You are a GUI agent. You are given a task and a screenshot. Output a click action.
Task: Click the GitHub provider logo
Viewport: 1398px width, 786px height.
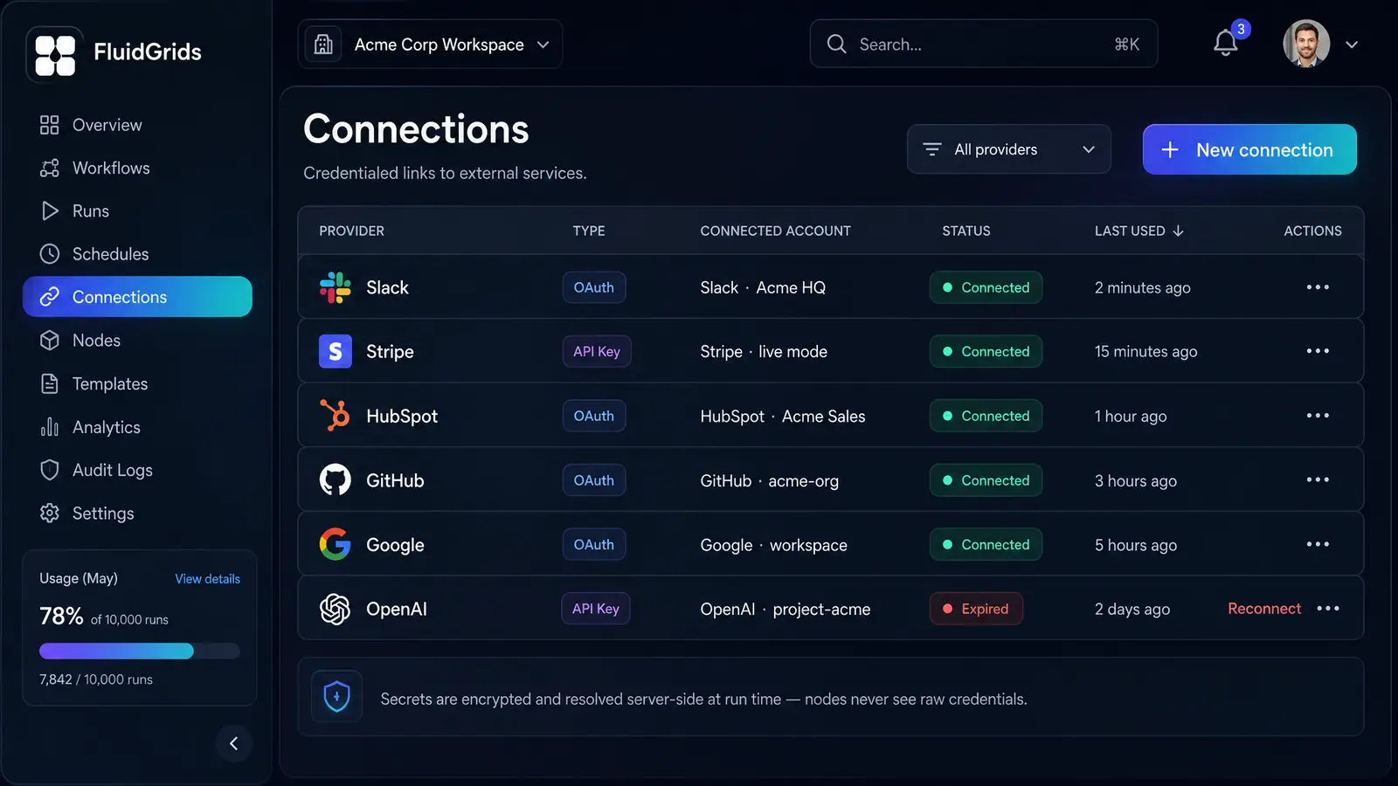(335, 479)
